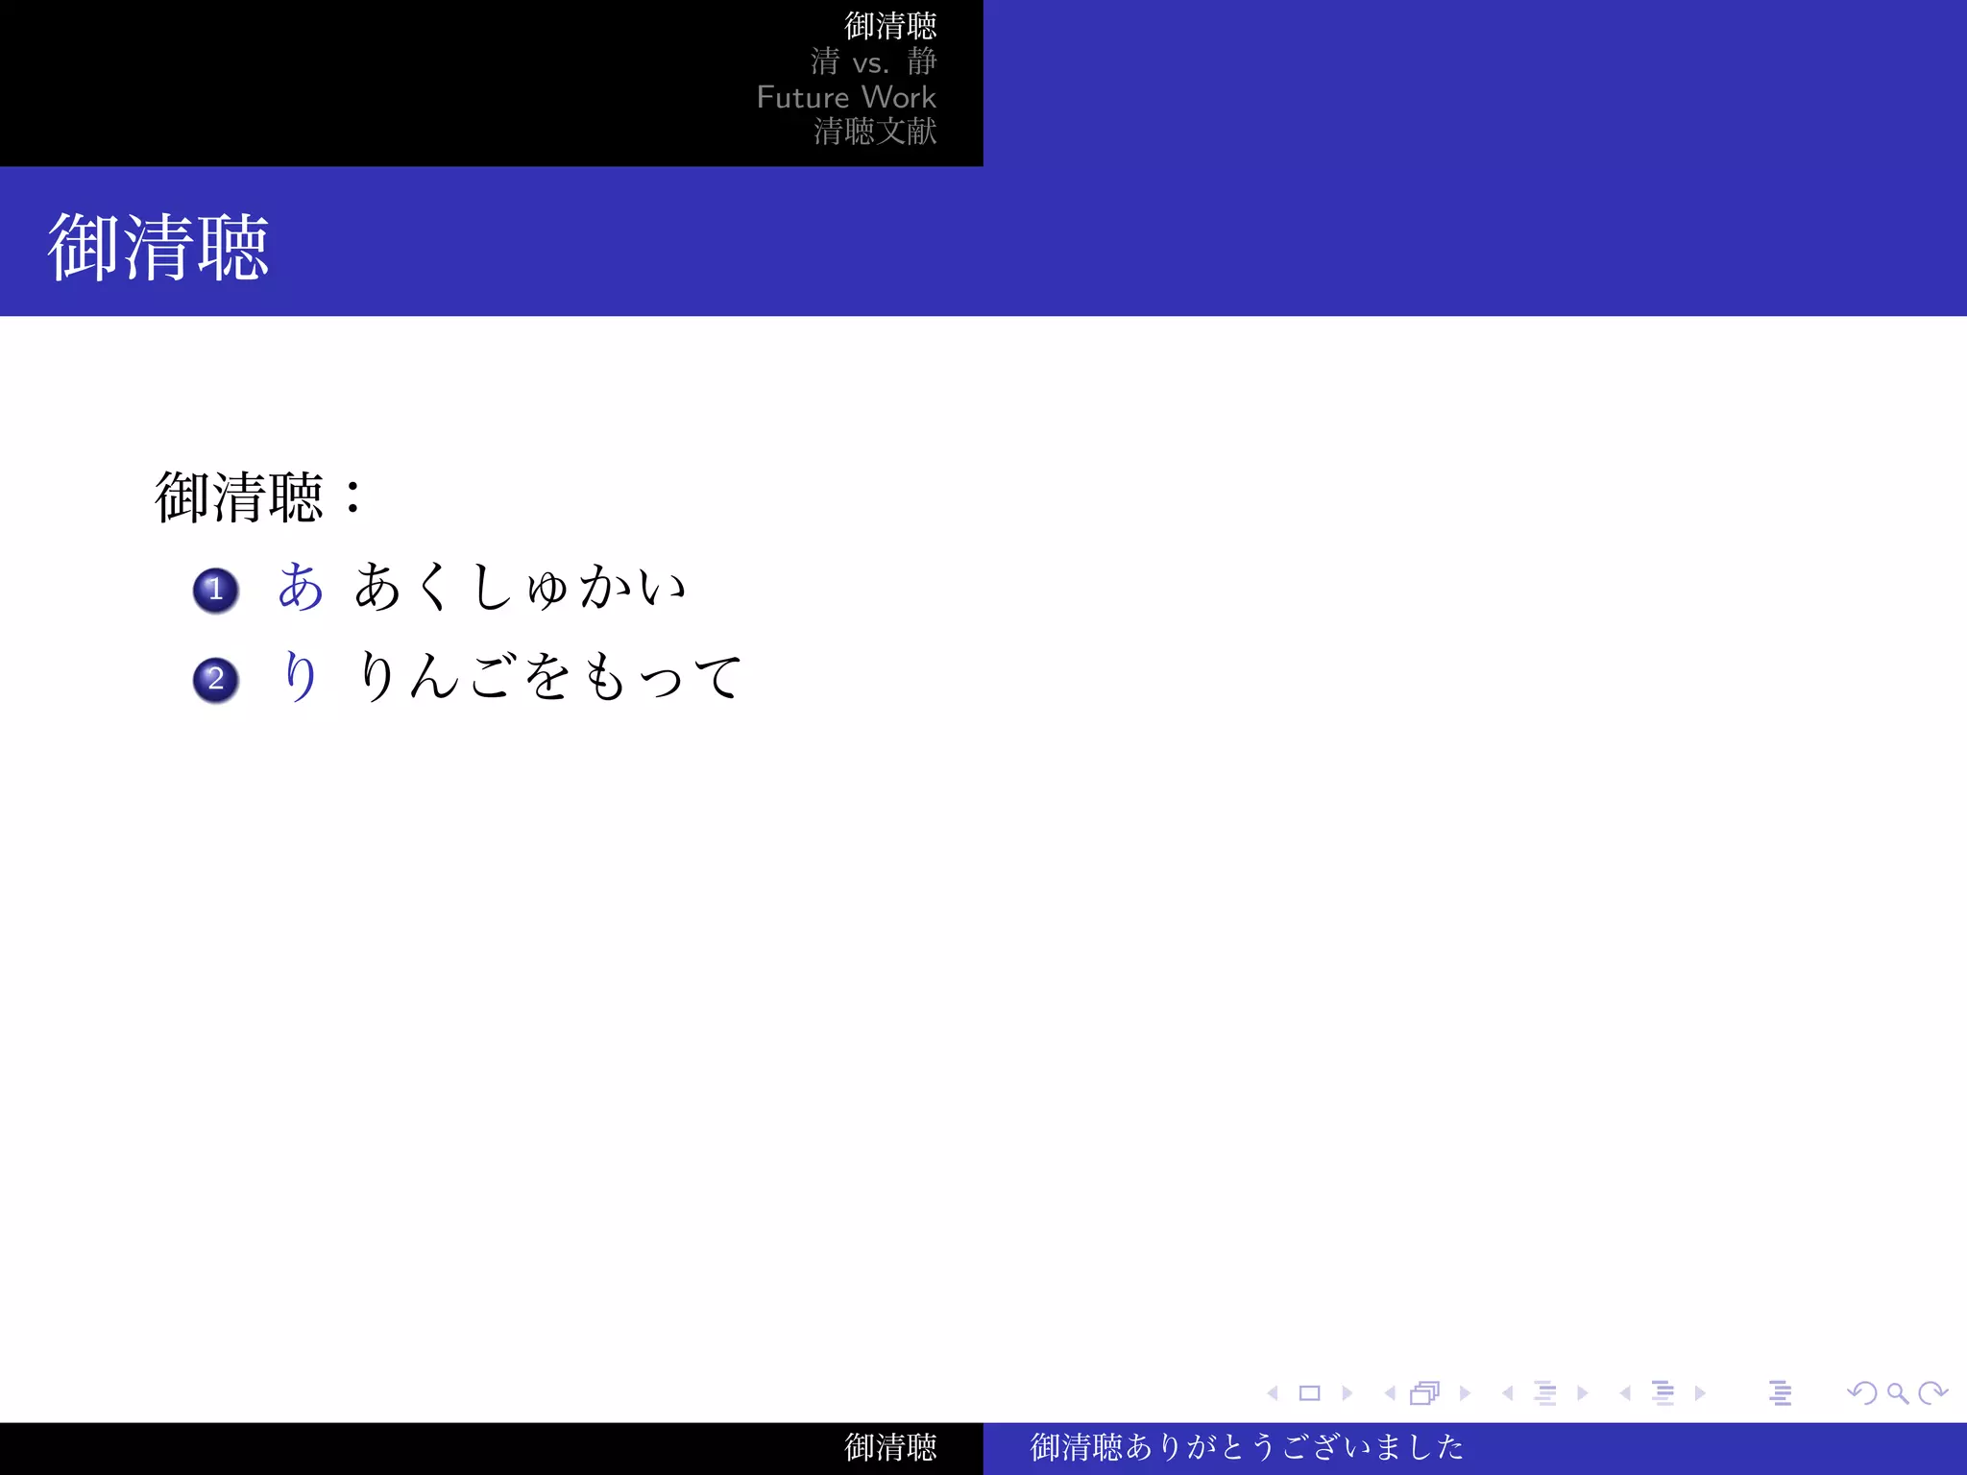The image size is (1967, 1475).
Task: Click the previous frame arrow
Action: (x=1390, y=1393)
